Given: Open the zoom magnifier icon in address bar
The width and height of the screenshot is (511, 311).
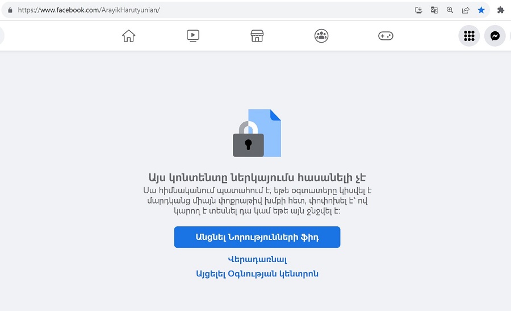Looking at the screenshot, I should click(450, 10).
